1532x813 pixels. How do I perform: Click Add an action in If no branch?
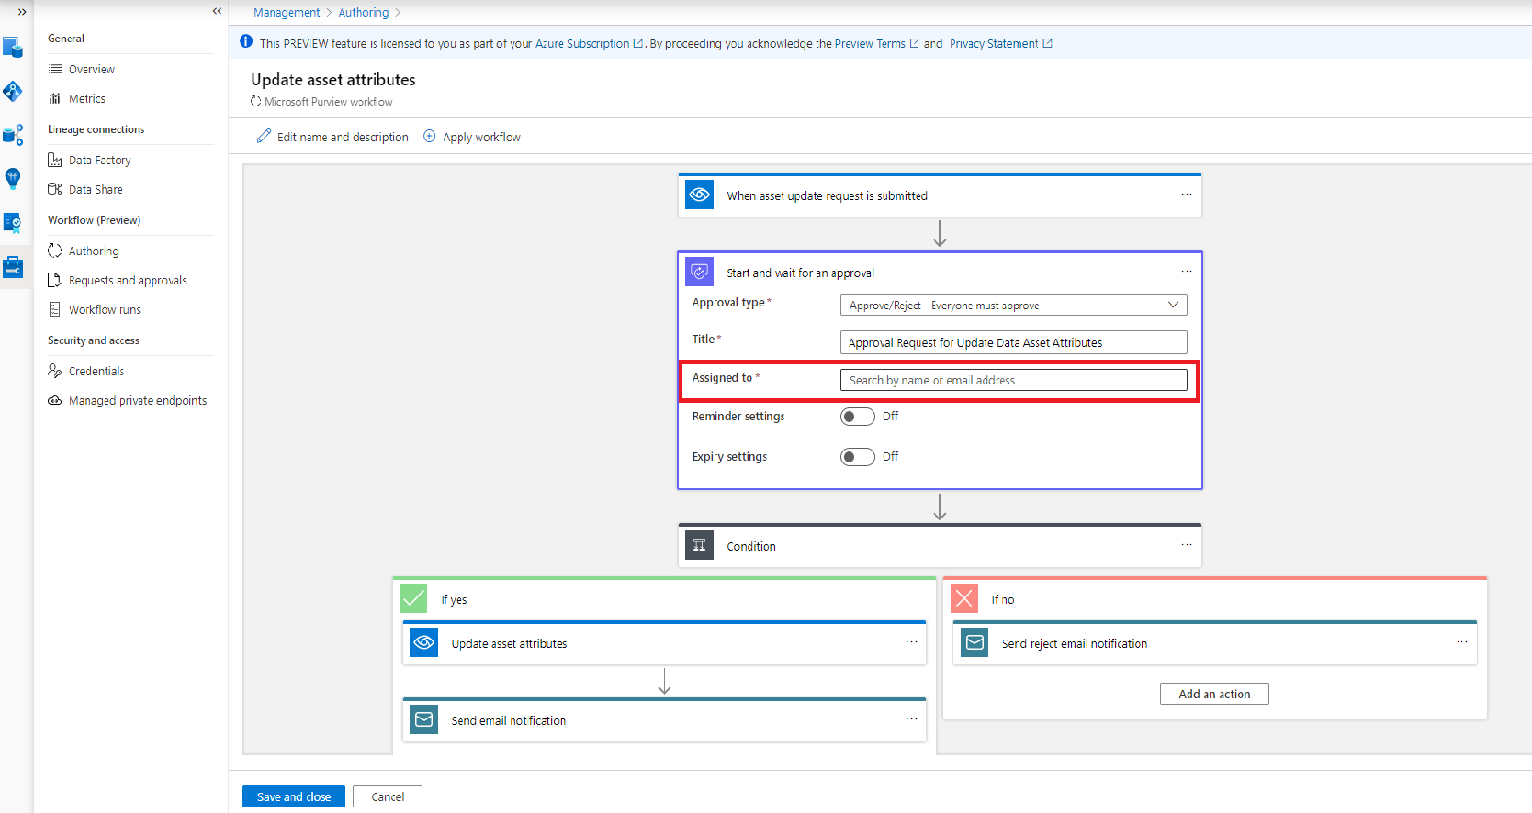click(1214, 694)
